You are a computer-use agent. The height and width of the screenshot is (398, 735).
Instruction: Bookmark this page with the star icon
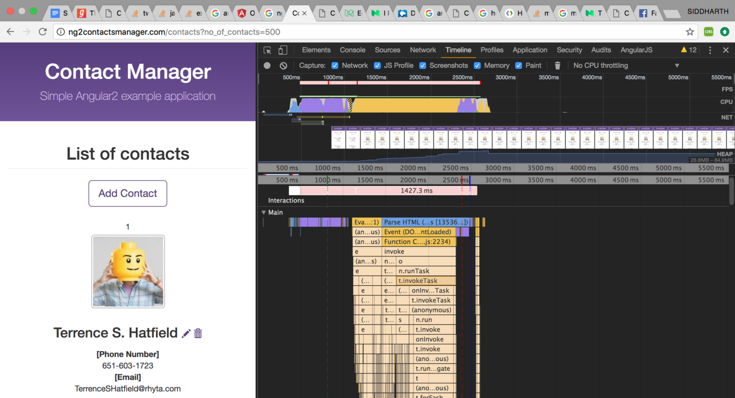click(x=690, y=32)
